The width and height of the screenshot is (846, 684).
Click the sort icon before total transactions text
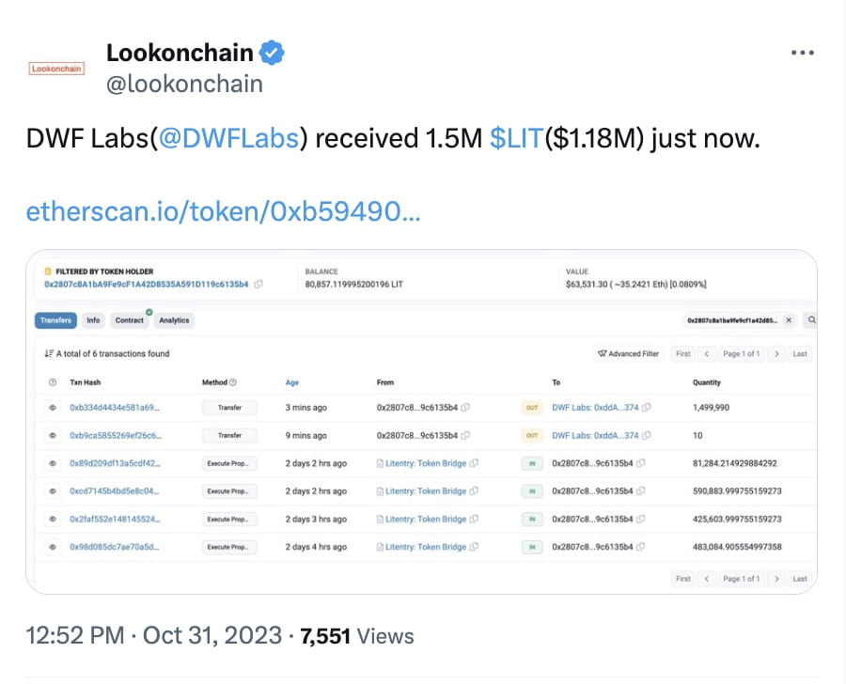(48, 353)
